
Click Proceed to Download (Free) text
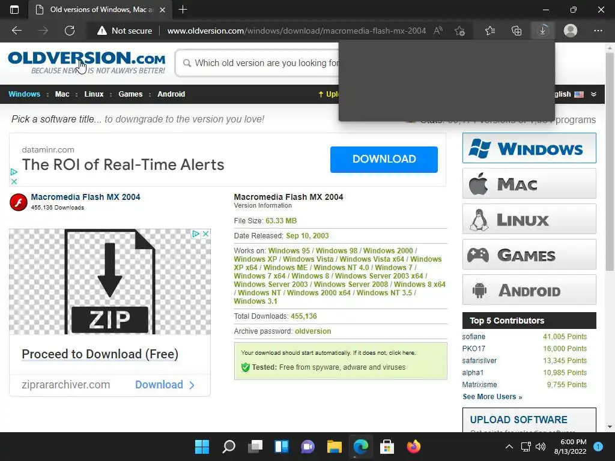click(x=100, y=354)
